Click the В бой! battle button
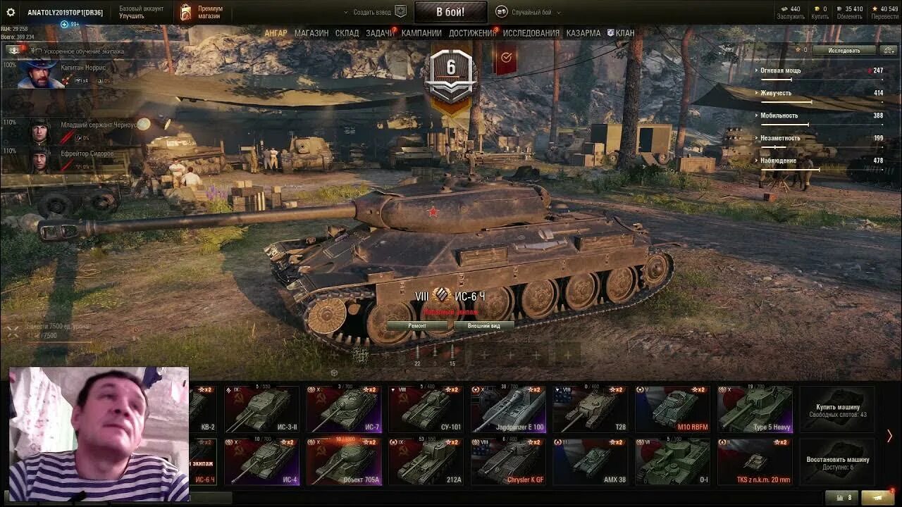The width and height of the screenshot is (902, 507). [x=450, y=12]
